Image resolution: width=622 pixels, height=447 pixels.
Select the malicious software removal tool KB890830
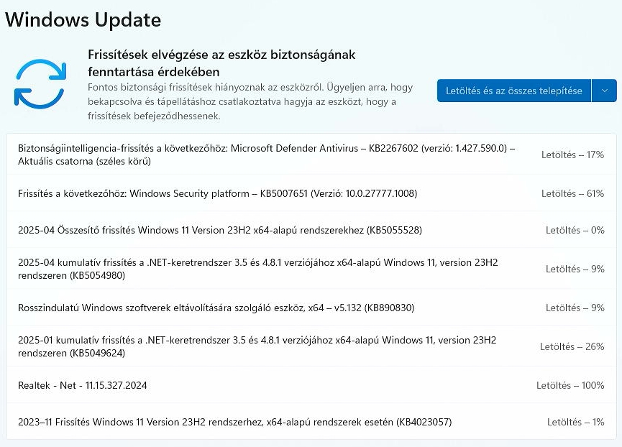click(x=216, y=308)
